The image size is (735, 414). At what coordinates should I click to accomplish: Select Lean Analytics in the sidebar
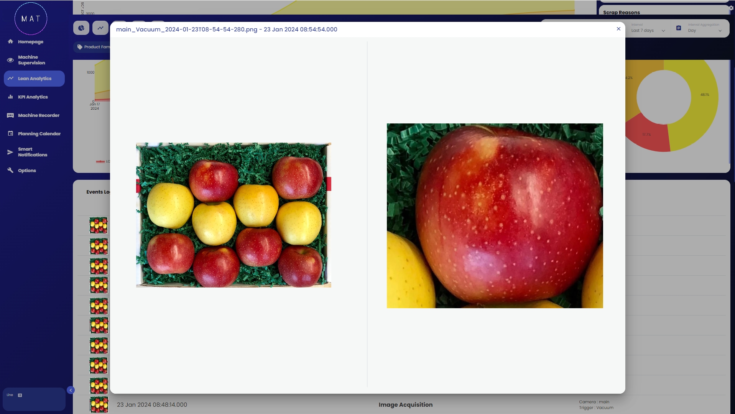pyautogui.click(x=35, y=79)
